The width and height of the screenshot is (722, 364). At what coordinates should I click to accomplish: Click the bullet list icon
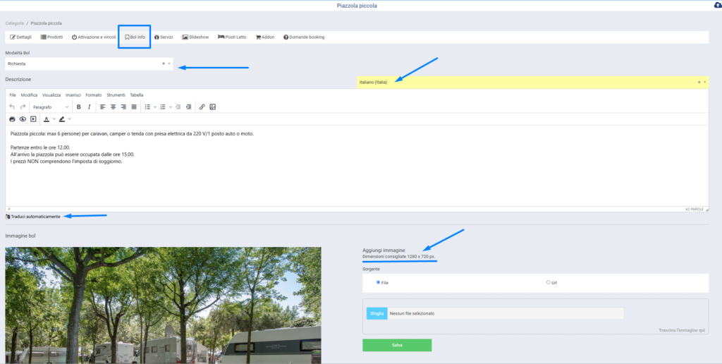click(x=147, y=107)
